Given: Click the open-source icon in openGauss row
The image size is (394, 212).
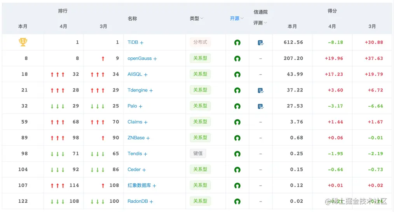Looking at the screenshot, I should 237,59.
